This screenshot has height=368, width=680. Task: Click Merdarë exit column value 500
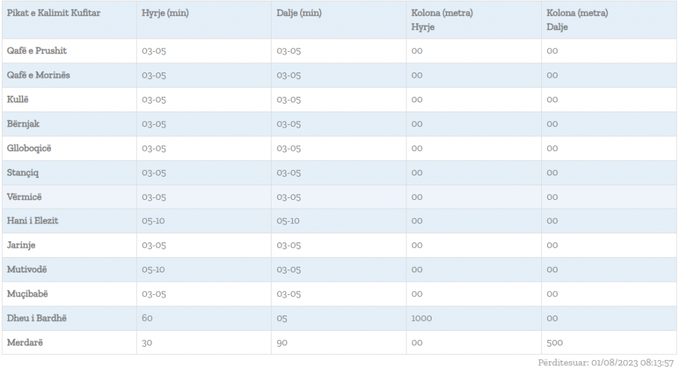554,343
